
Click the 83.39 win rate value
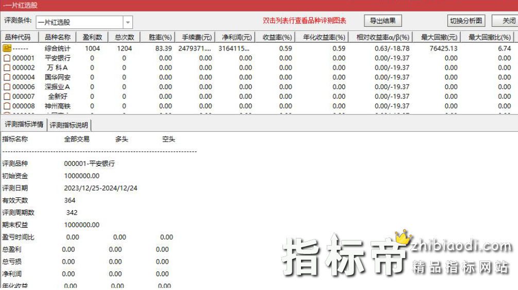(x=163, y=48)
